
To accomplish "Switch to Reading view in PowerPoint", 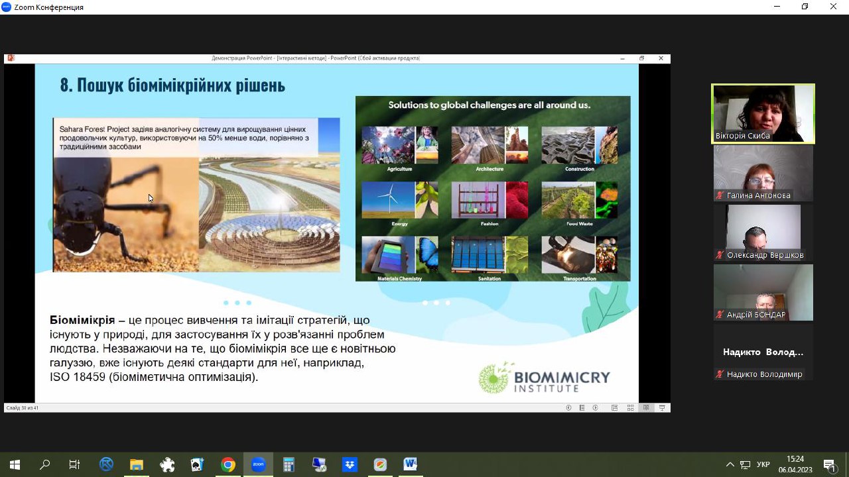I will pos(646,408).
